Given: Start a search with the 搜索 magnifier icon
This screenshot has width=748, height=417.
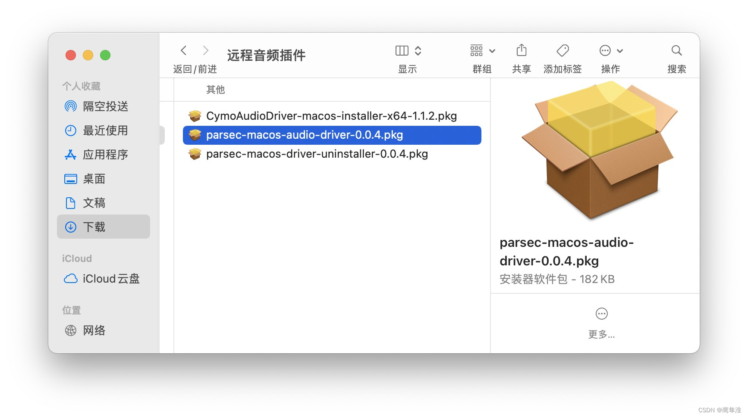Looking at the screenshot, I should tap(676, 51).
